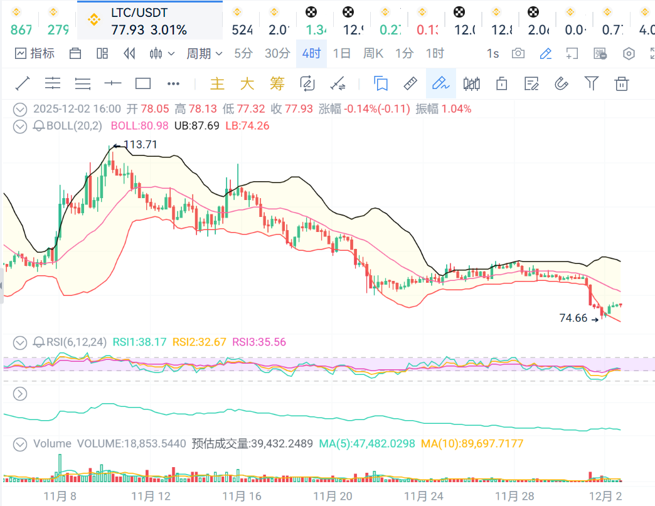Delete drawings with the trash icon
Viewport: 655px width, 506px height.
(x=621, y=83)
